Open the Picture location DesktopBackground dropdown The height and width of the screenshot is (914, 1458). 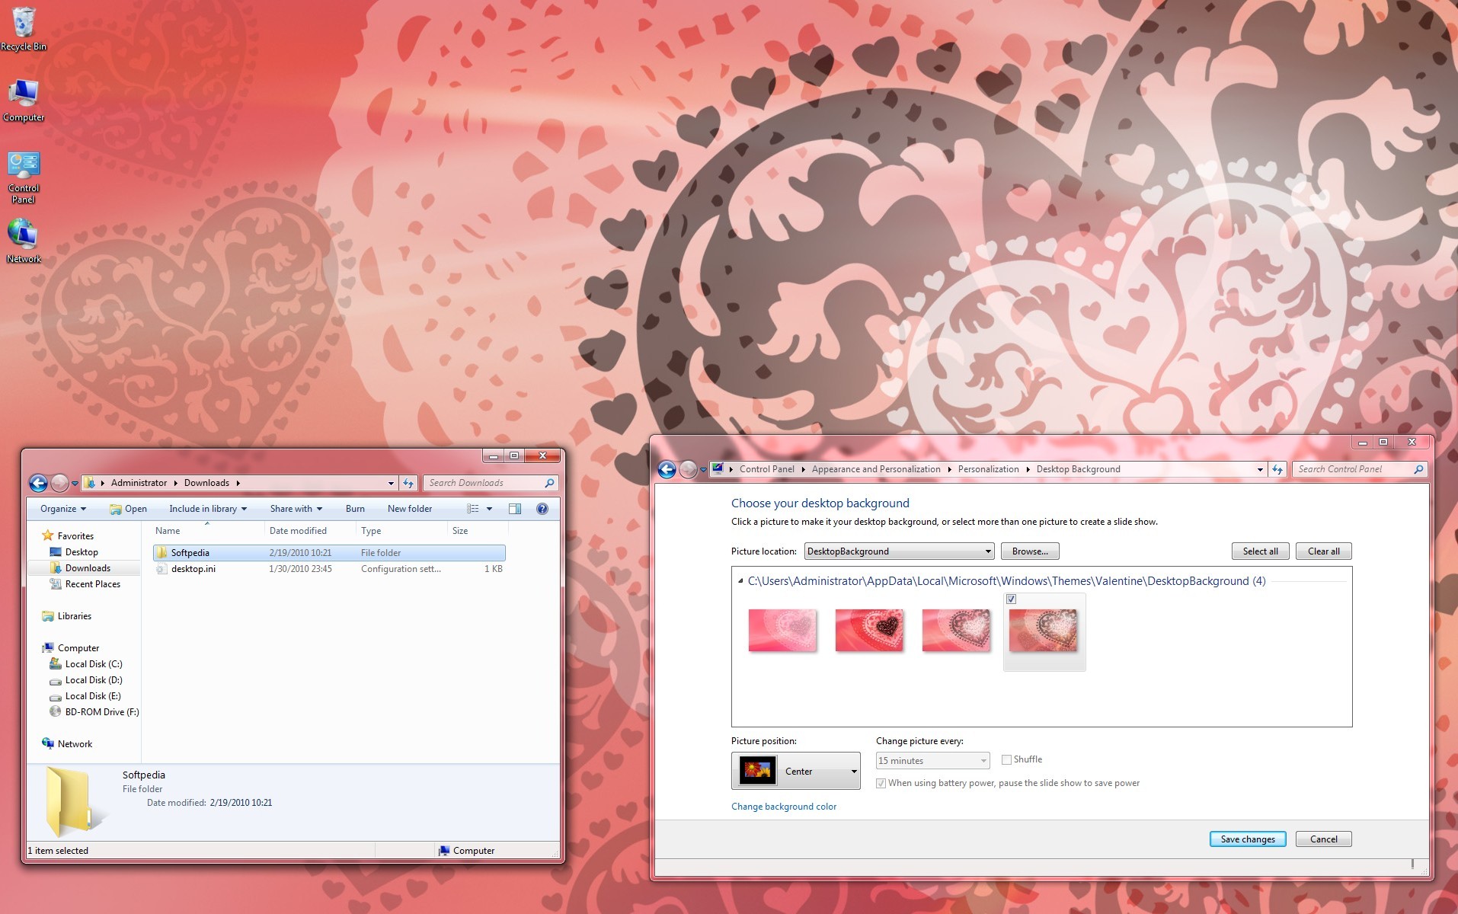coord(899,551)
